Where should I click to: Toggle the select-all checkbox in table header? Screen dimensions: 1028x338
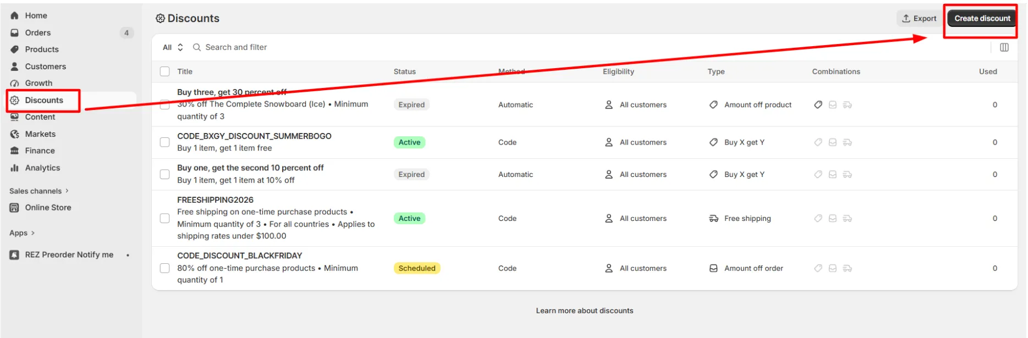point(165,71)
